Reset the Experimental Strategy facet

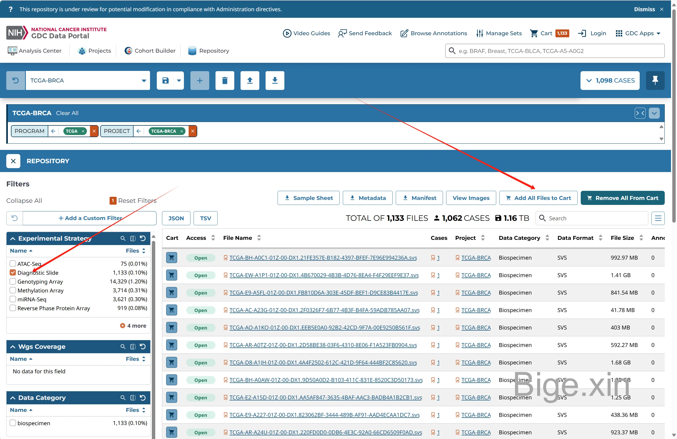[x=143, y=238]
